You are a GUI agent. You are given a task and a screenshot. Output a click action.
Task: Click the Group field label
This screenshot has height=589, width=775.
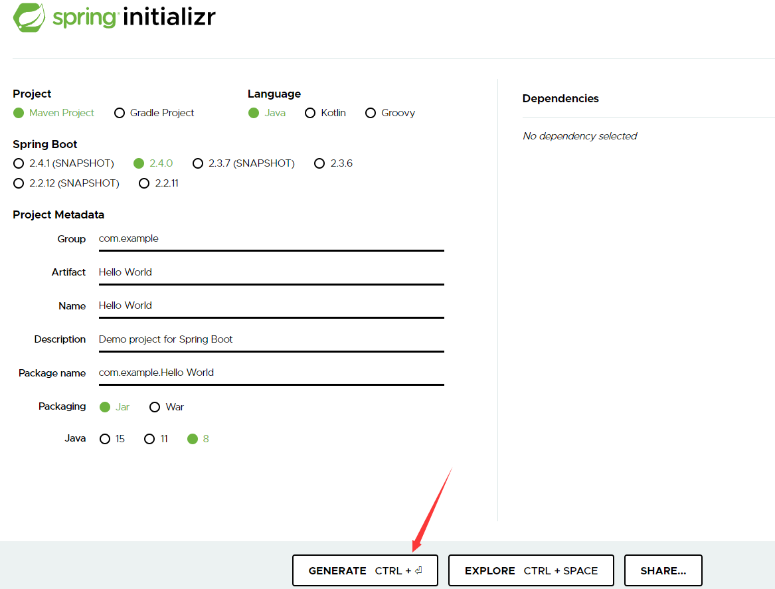click(72, 239)
